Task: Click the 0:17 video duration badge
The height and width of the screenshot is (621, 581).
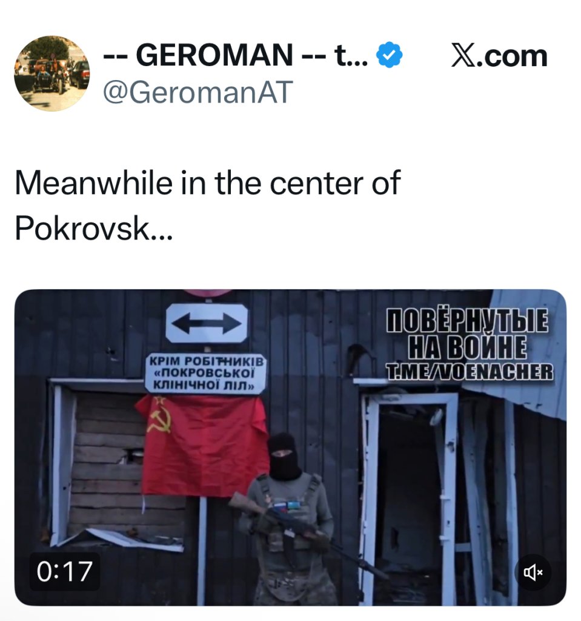Action: pos(64,571)
